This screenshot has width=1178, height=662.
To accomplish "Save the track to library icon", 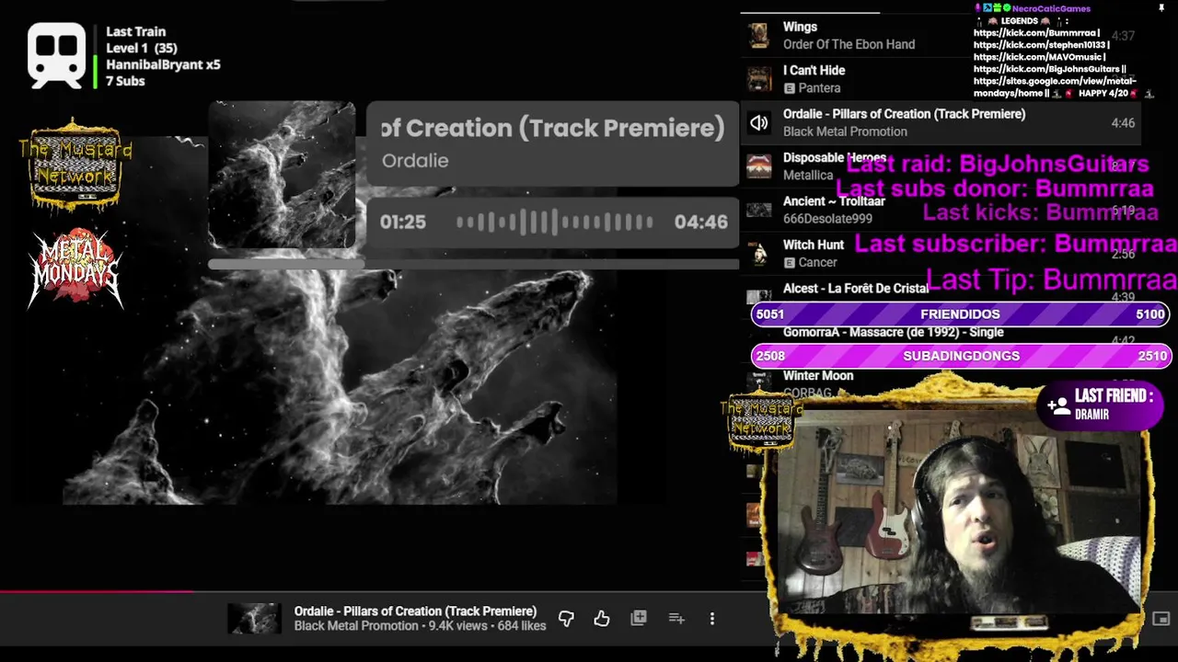I will click(x=639, y=618).
